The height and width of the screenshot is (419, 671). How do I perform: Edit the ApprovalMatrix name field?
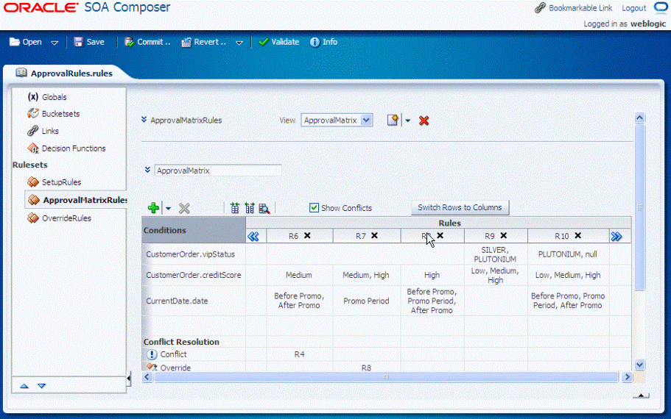218,171
